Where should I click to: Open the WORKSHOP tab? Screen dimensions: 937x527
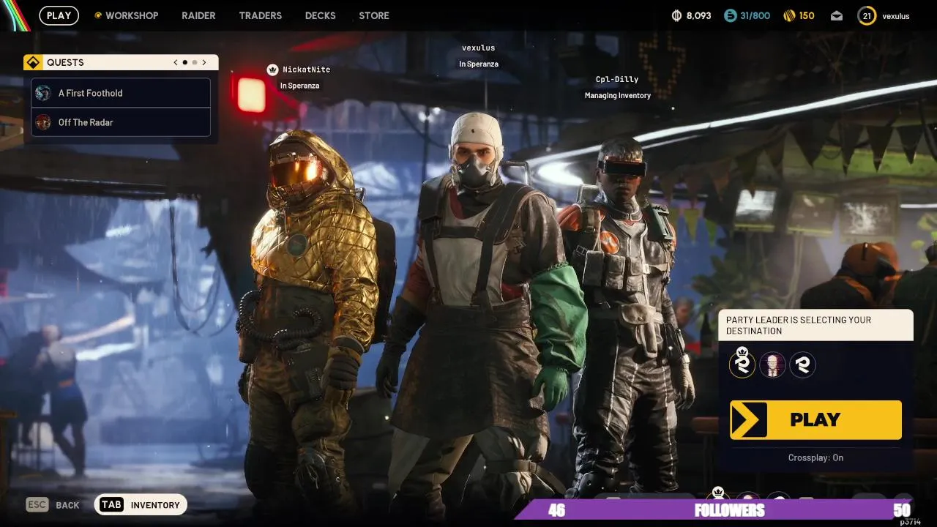point(126,15)
